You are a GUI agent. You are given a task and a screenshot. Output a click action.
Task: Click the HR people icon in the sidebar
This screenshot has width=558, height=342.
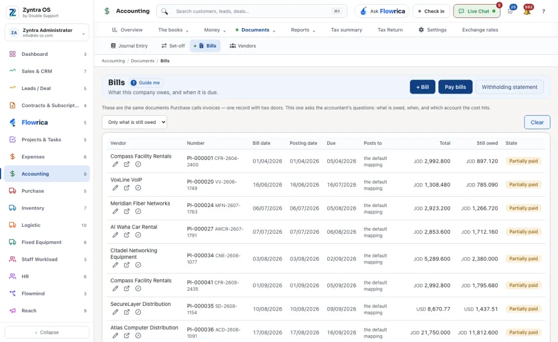[12, 276]
